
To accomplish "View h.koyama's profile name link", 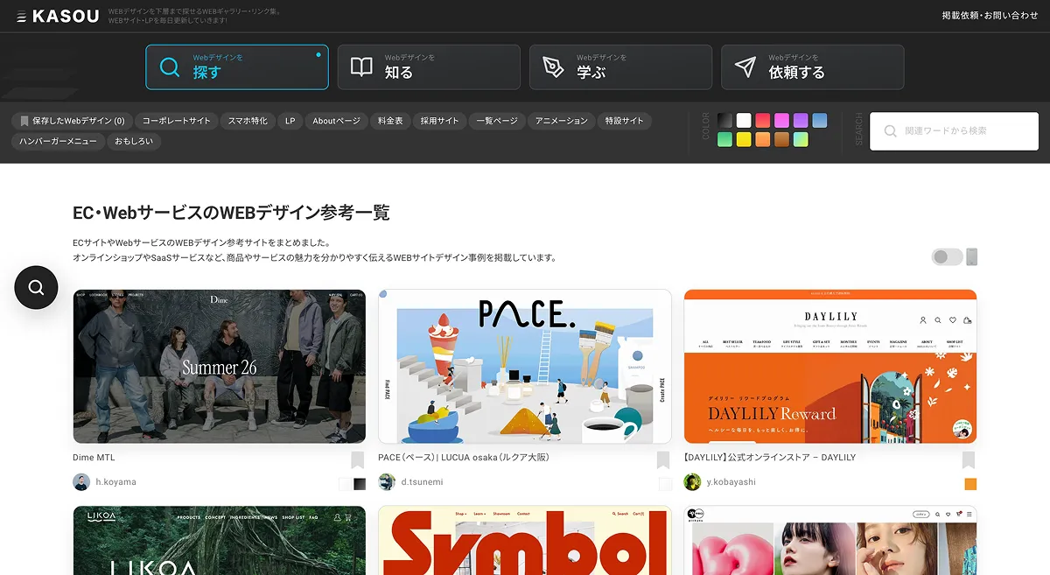I will point(116,482).
